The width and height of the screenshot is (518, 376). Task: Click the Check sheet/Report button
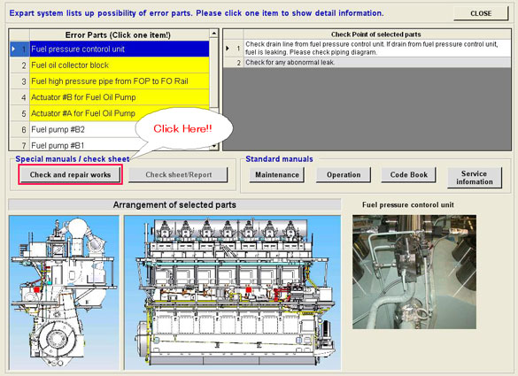coord(178,174)
